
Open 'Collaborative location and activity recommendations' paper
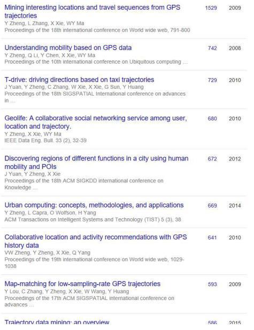pos(96,241)
